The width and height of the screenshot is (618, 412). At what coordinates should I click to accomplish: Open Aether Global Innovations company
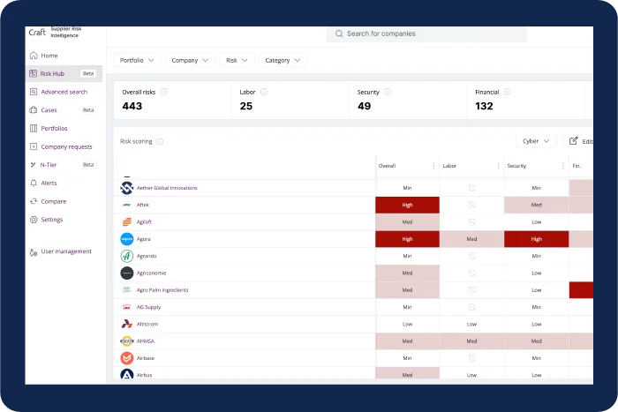pyautogui.click(x=167, y=188)
